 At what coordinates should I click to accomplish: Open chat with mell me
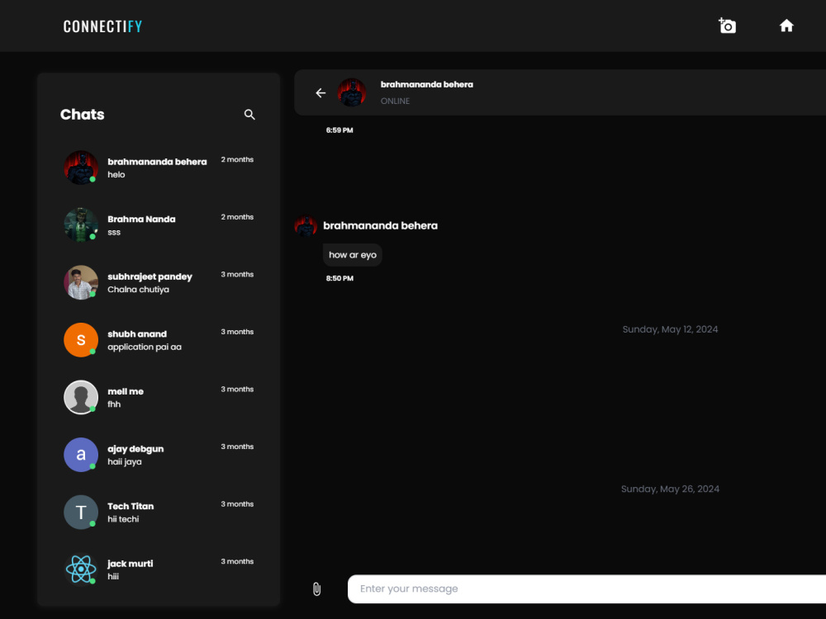coord(159,397)
